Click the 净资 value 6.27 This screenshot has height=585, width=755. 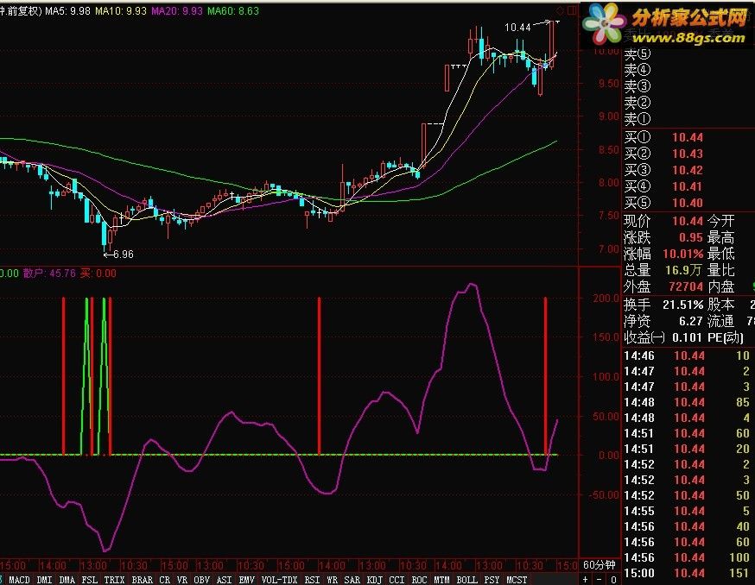(691, 321)
